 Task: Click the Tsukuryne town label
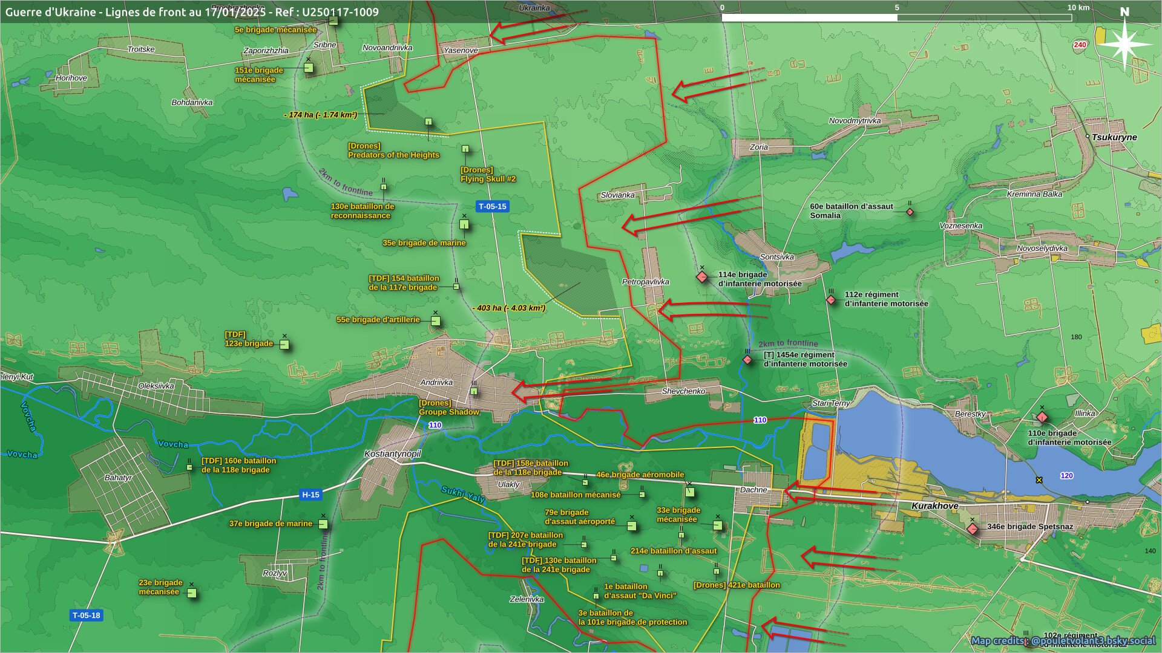coord(1114,137)
